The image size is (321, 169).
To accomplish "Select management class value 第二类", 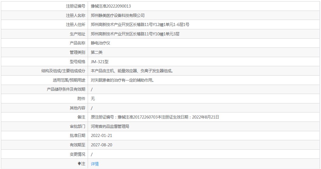I will coord(96,52).
